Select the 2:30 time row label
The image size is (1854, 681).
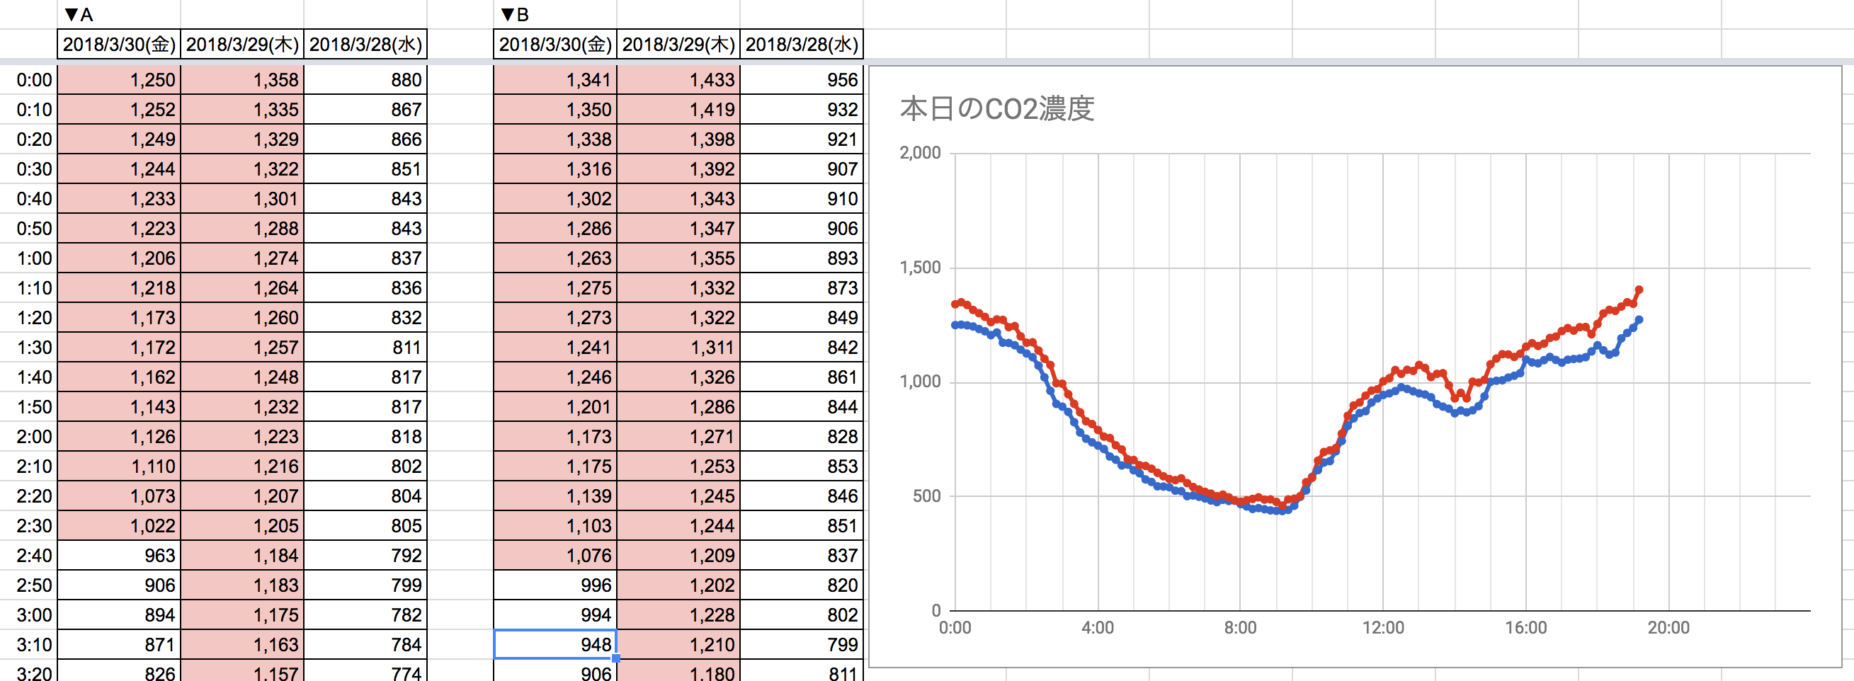(x=34, y=526)
